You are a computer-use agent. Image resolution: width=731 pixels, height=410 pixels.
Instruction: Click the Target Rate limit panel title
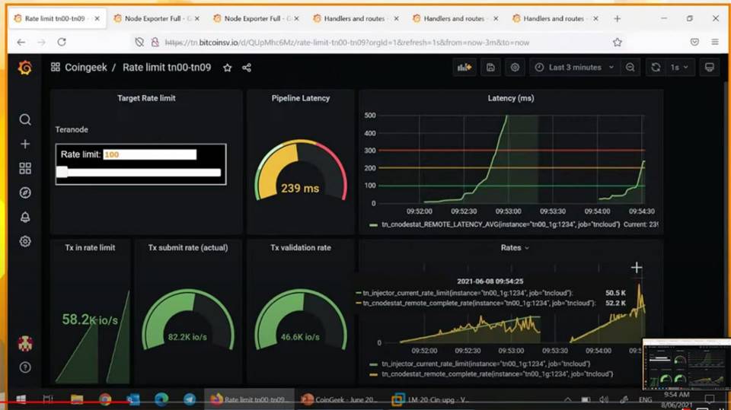[146, 98]
